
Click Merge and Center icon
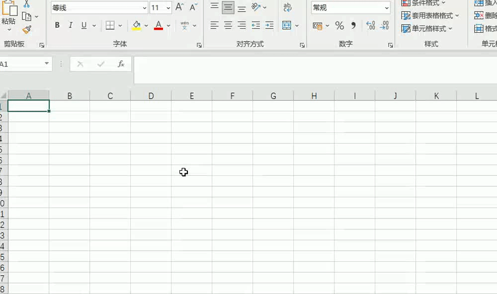287,25
